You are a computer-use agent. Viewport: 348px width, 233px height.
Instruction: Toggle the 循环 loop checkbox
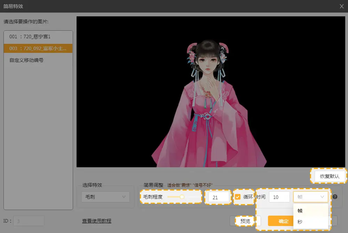(x=238, y=197)
